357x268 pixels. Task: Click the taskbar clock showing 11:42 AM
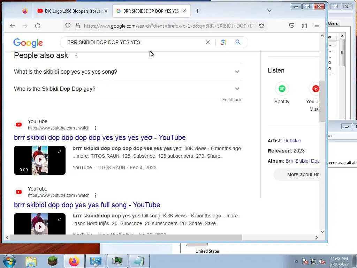point(339,261)
